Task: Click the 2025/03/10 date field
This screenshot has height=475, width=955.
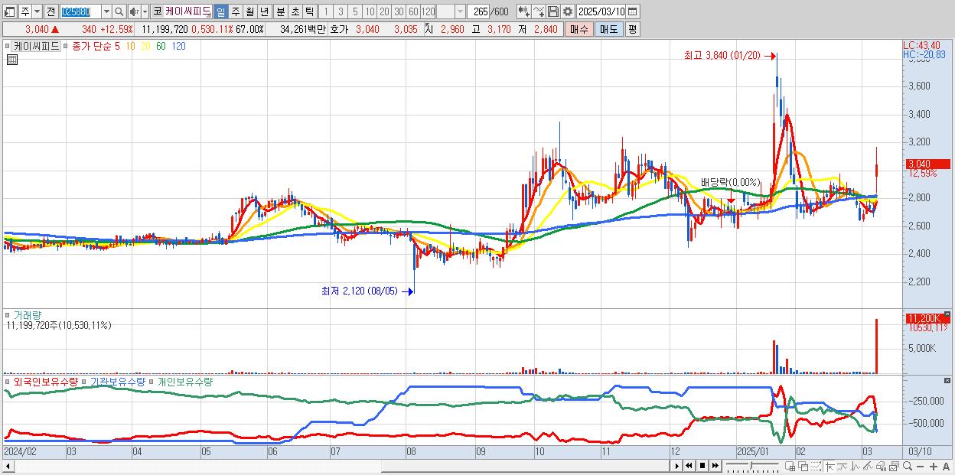Action: click(x=601, y=11)
